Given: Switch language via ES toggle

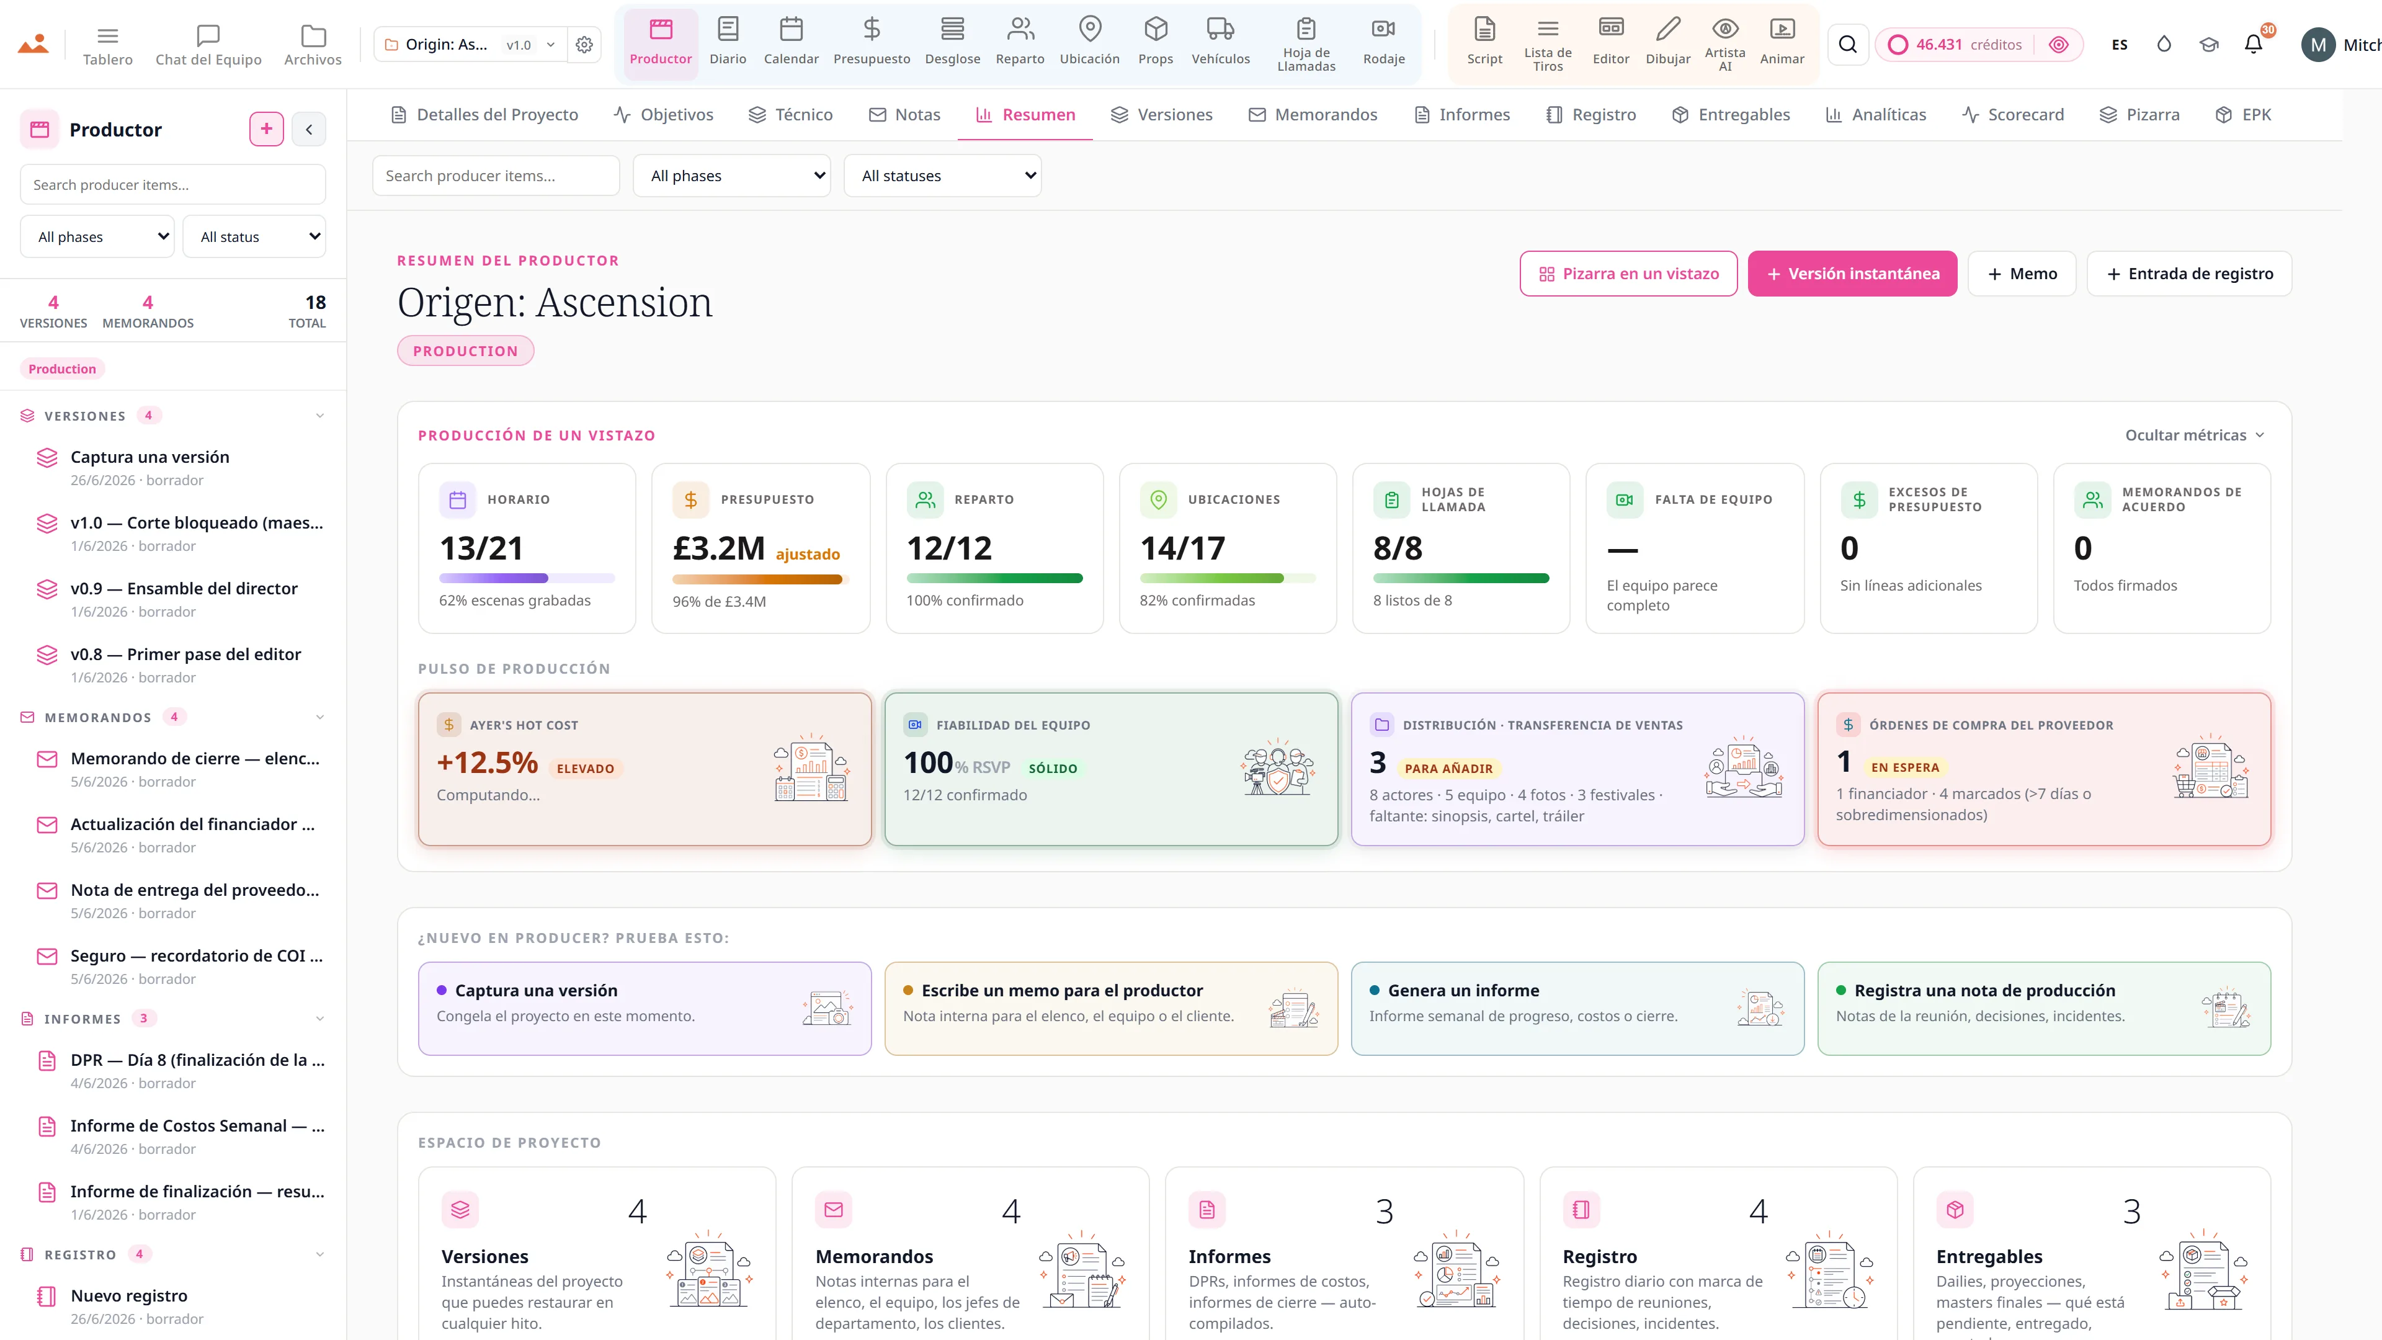Looking at the screenshot, I should pyautogui.click(x=2120, y=45).
